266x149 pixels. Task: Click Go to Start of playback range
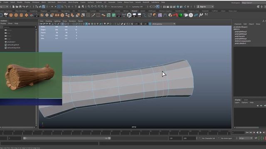(247, 132)
